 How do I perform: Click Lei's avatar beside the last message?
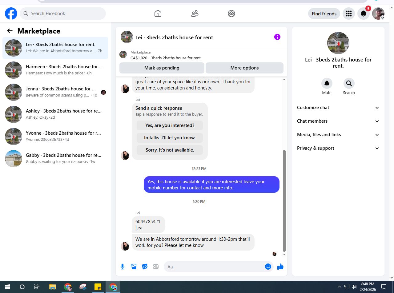[125, 246]
